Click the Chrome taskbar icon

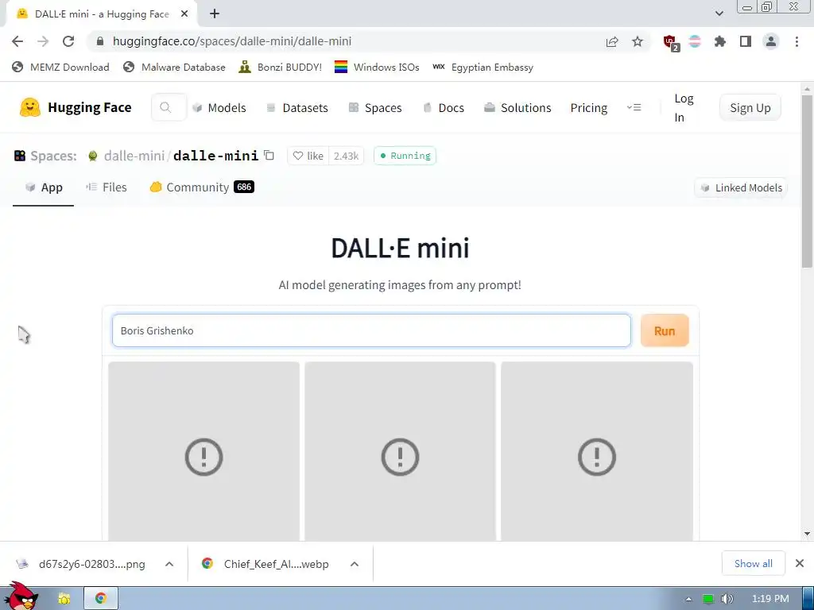[x=101, y=599]
